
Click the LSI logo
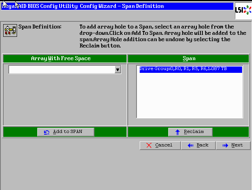pos(243,10)
